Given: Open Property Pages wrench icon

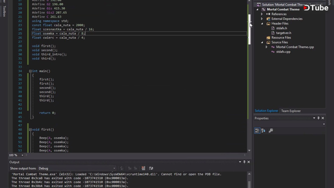Looking at the screenshot, I should pos(271,131).
